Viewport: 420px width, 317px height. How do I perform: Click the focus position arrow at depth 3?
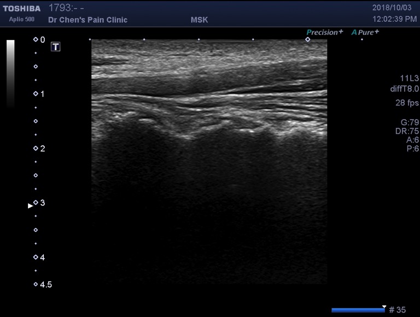[31, 206]
